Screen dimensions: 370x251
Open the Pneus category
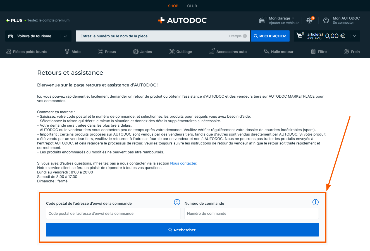(x=107, y=52)
